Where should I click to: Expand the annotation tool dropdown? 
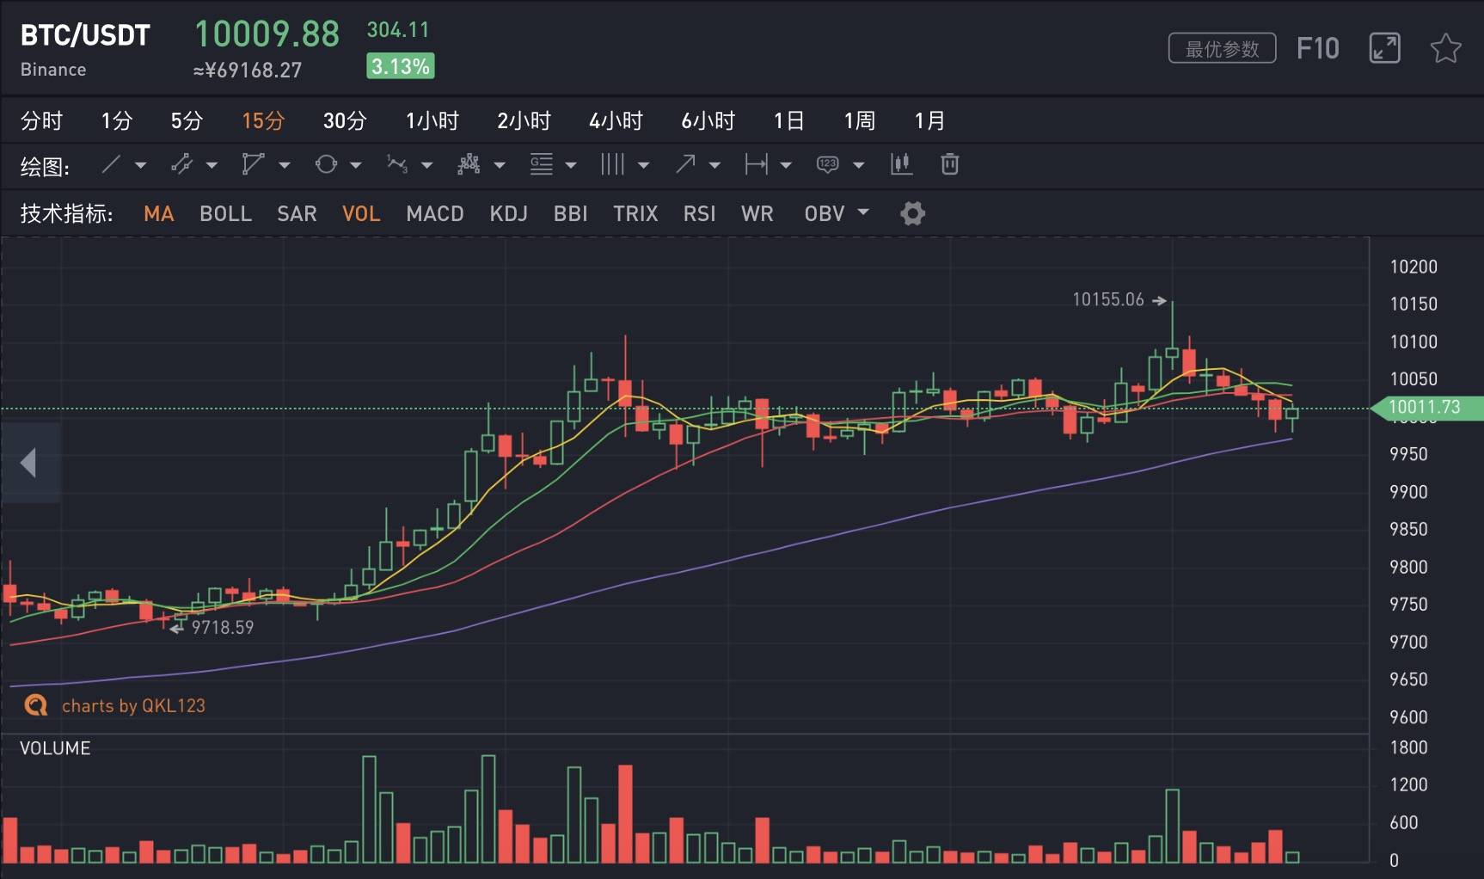point(858,165)
